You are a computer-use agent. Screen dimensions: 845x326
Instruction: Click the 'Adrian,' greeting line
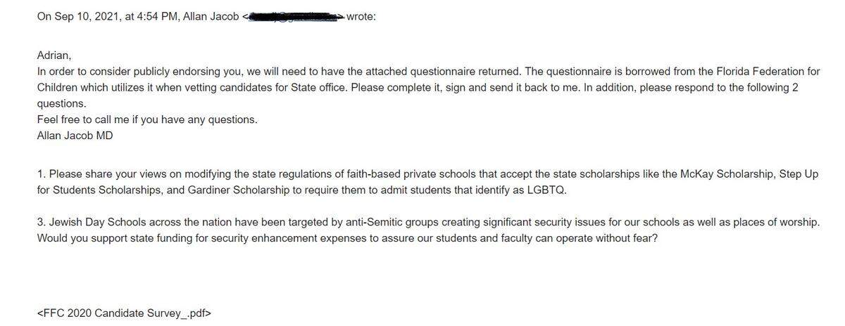coord(54,56)
